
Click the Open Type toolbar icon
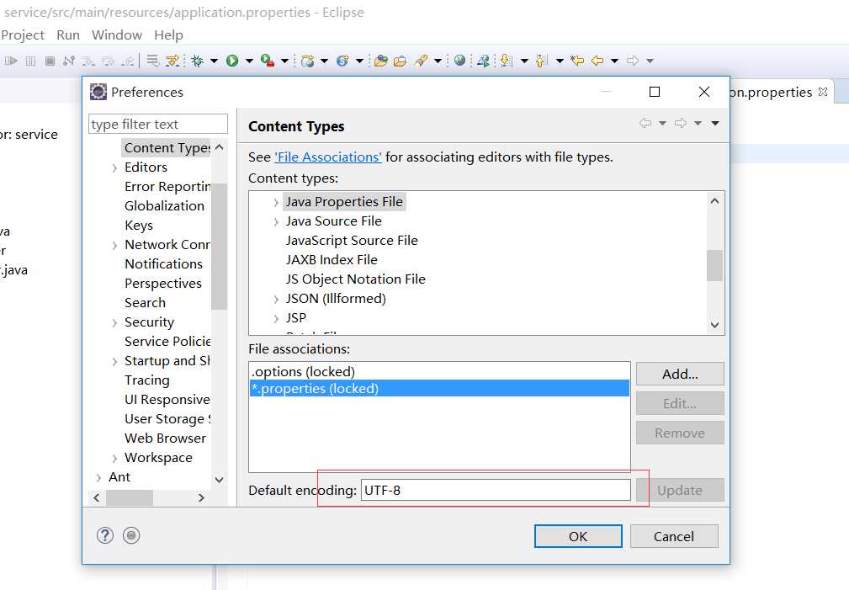click(x=380, y=61)
